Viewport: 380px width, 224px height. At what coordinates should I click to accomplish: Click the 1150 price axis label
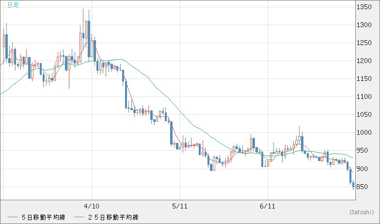click(364, 79)
